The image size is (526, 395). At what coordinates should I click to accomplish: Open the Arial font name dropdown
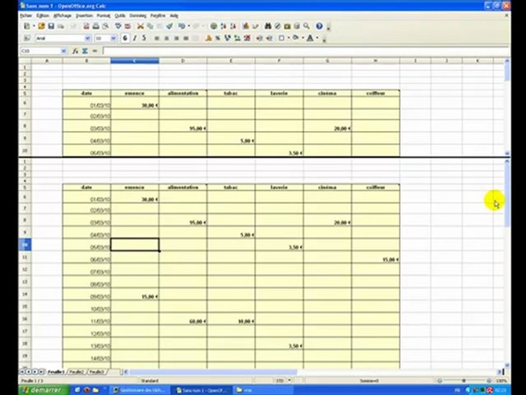pyautogui.click(x=88, y=38)
